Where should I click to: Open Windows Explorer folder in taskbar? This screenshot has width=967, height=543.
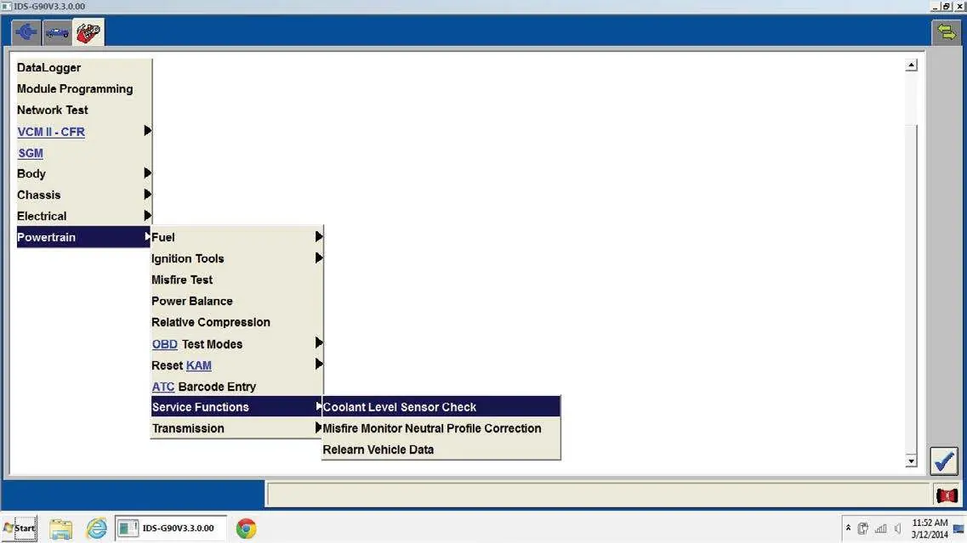click(61, 529)
